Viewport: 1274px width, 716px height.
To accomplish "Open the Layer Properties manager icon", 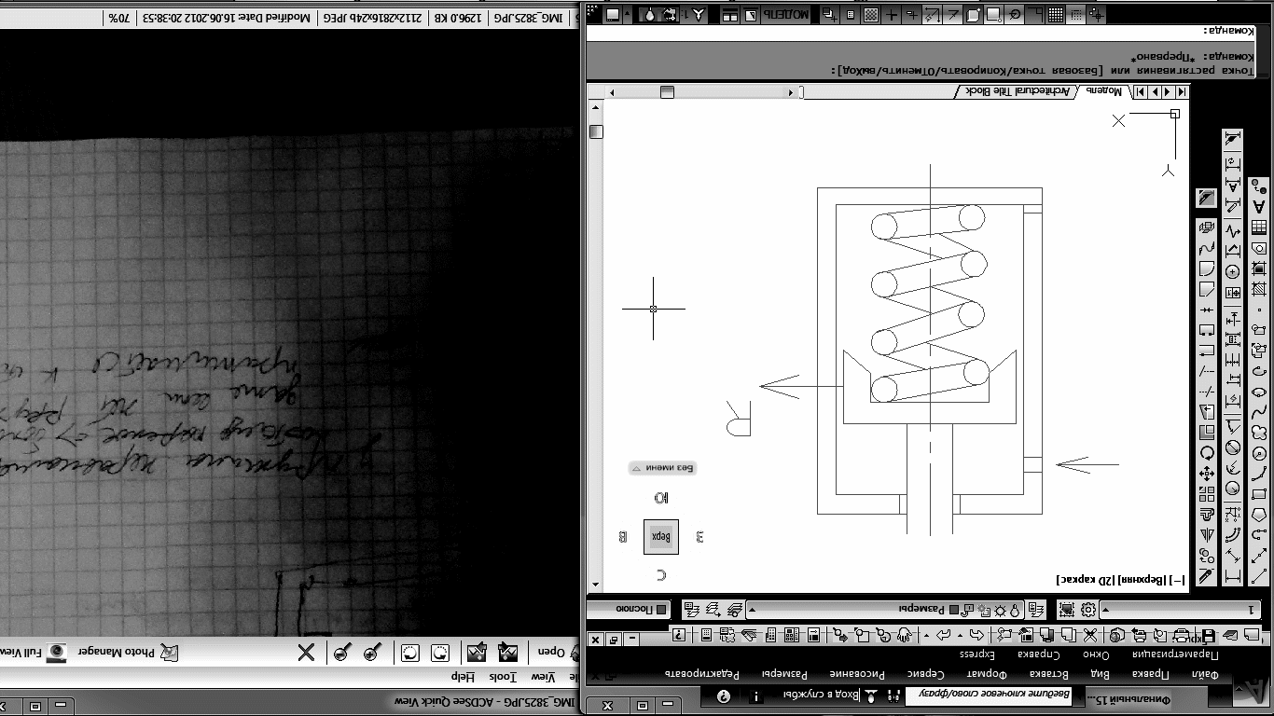I will tap(1036, 610).
